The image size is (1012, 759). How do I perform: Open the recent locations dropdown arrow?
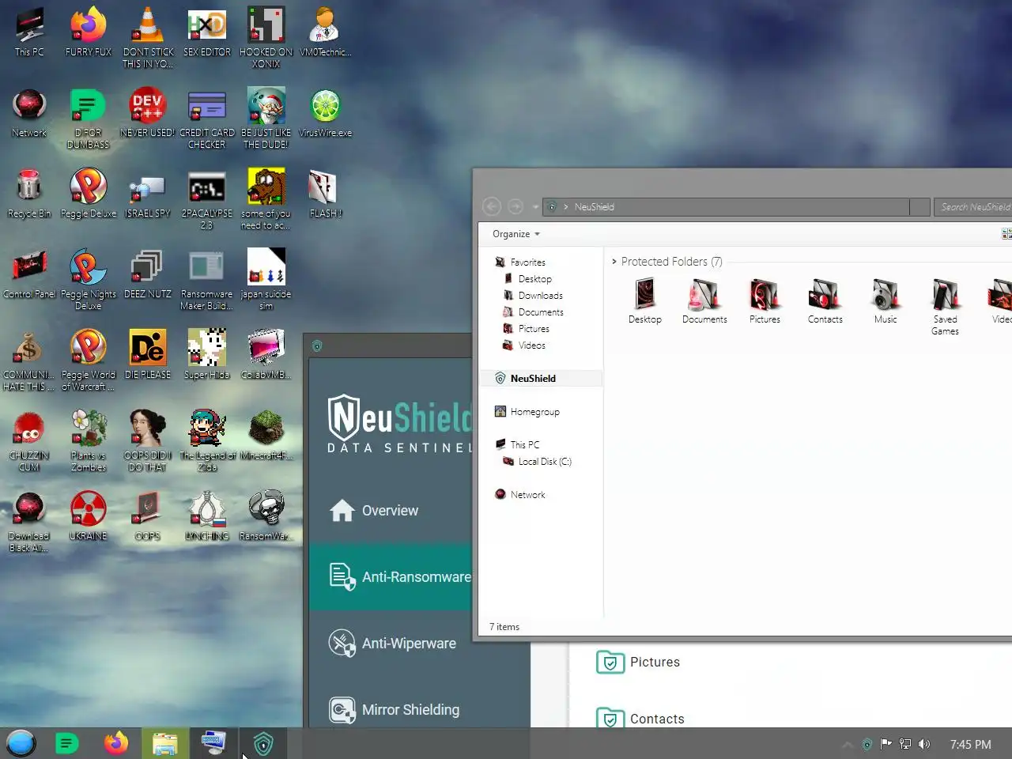[535, 207]
